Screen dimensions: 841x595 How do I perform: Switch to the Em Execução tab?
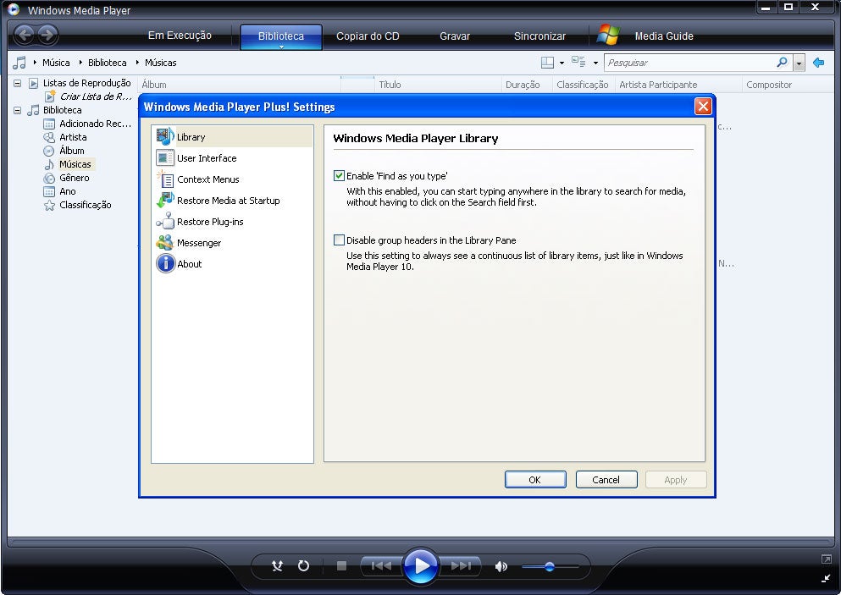pyautogui.click(x=180, y=36)
